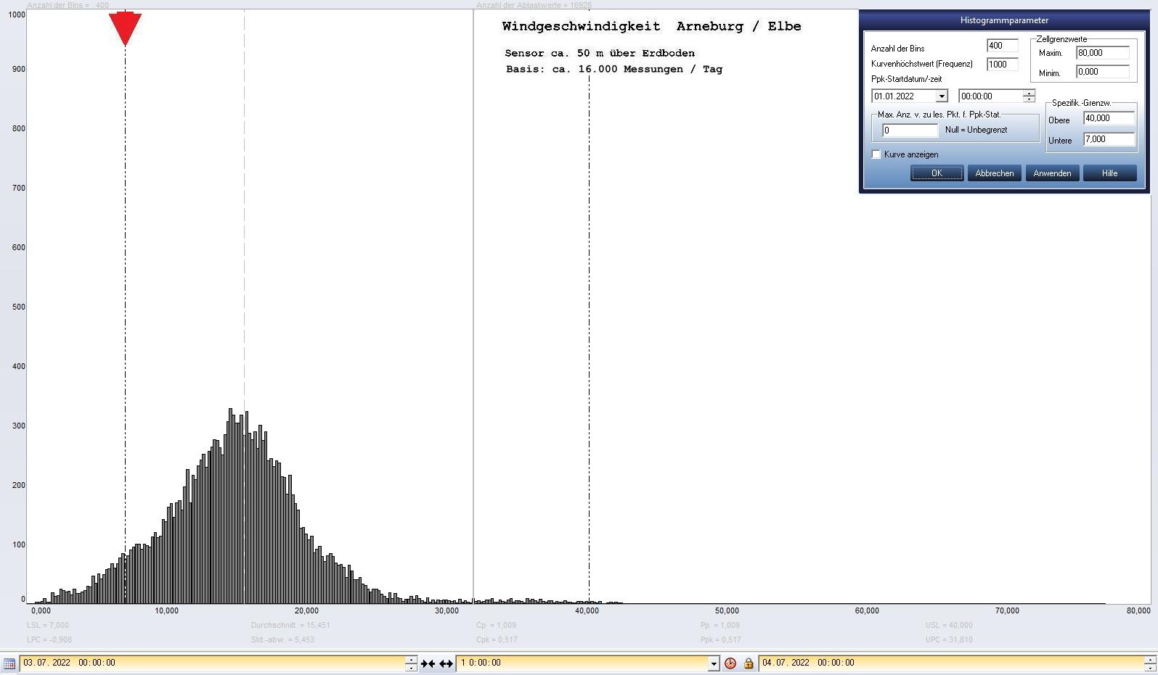
Task: Open the calendar icon beside the start date
Action: click(9, 663)
